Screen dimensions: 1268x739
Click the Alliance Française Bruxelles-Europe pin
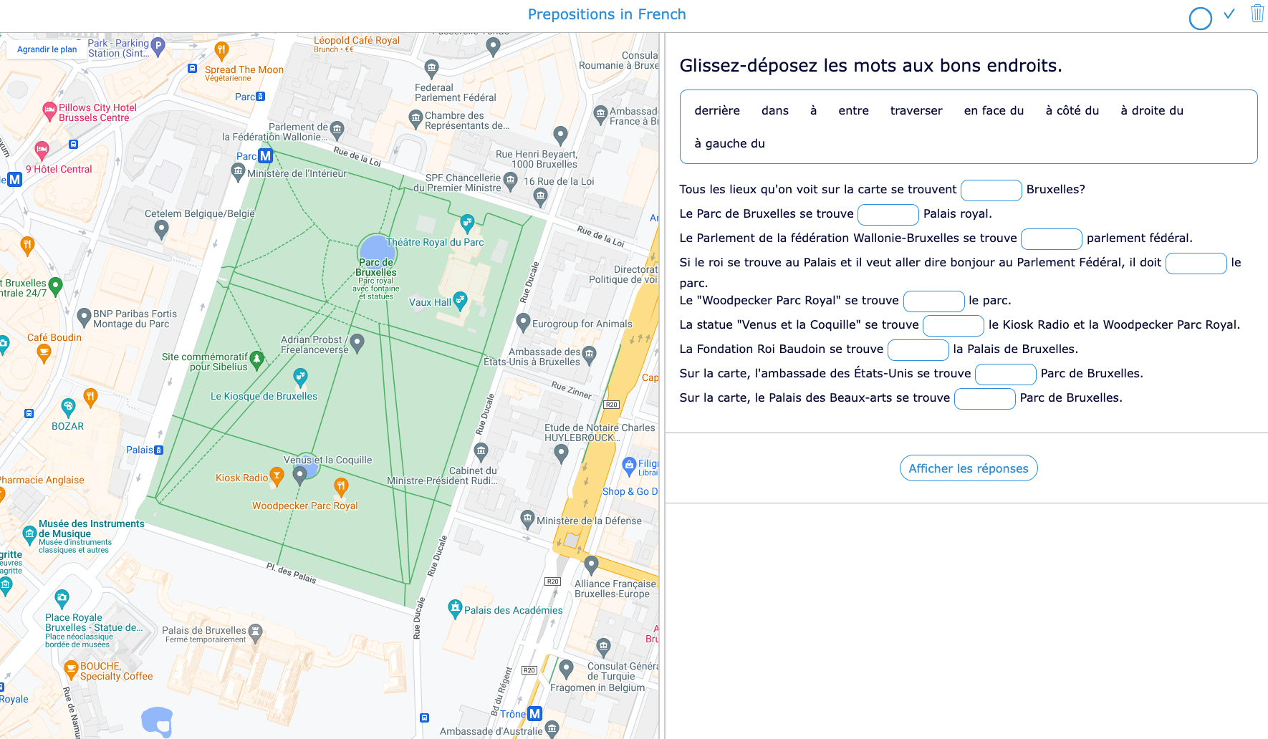click(x=591, y=565)
